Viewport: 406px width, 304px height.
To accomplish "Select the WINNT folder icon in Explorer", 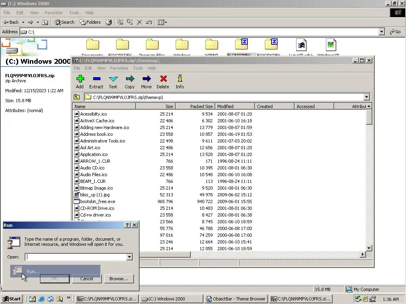I will (212, 44).
